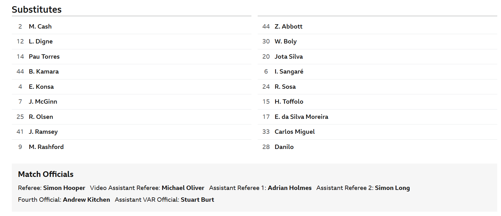Select substitute M. Cash
This screenshot has width=501, height=216.
[132, 26]
